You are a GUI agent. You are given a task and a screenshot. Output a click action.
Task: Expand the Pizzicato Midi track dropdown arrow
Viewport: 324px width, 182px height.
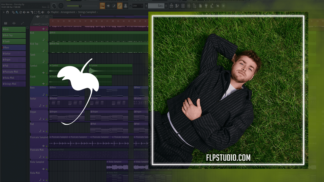[44, 157]
